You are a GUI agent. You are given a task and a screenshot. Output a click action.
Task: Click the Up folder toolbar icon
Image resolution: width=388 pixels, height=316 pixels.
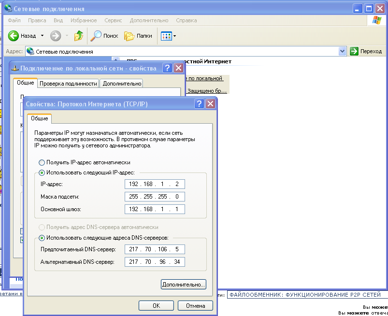tap(78, 36)
